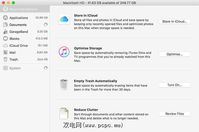Click the Trash bin icon in sidebar
The image size is (199, 132).
(5, 59)
